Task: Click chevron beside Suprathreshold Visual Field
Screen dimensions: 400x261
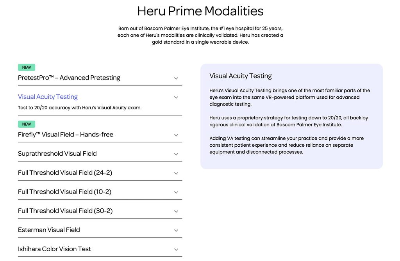Action: coord(176,154)
